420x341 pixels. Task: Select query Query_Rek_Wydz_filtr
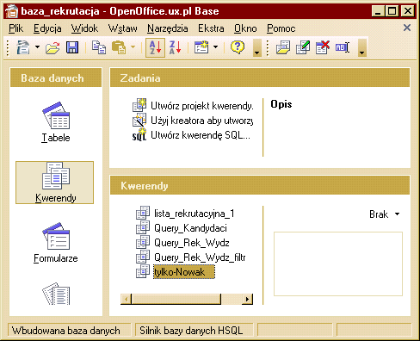tap(200, 257)
